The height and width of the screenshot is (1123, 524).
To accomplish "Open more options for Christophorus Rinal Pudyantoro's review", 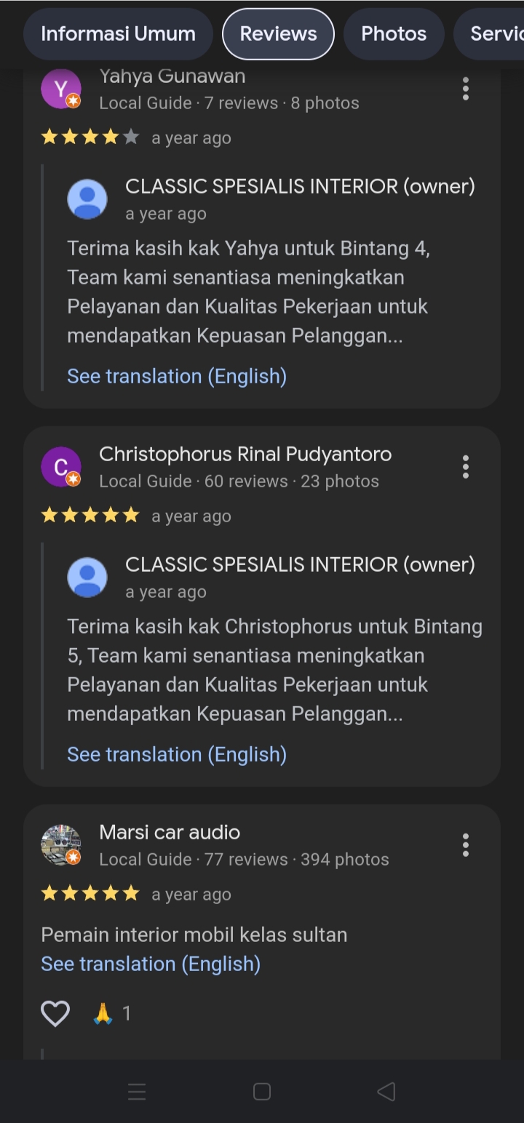I will [465, 467].
